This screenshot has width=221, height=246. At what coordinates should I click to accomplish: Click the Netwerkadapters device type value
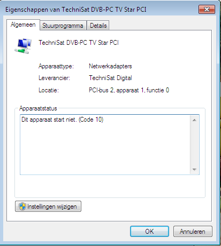[x=110, y=66]
